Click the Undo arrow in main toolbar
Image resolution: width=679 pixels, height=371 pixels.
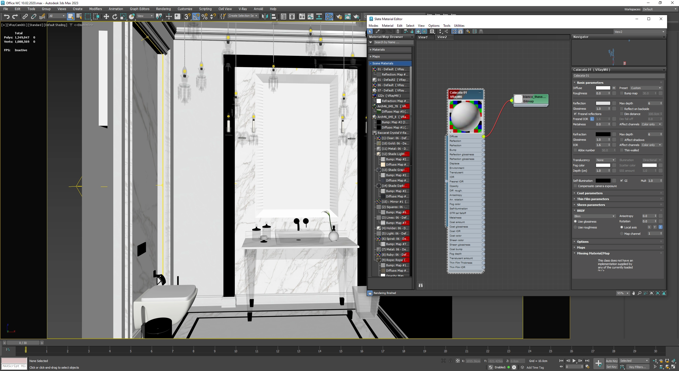6,17
